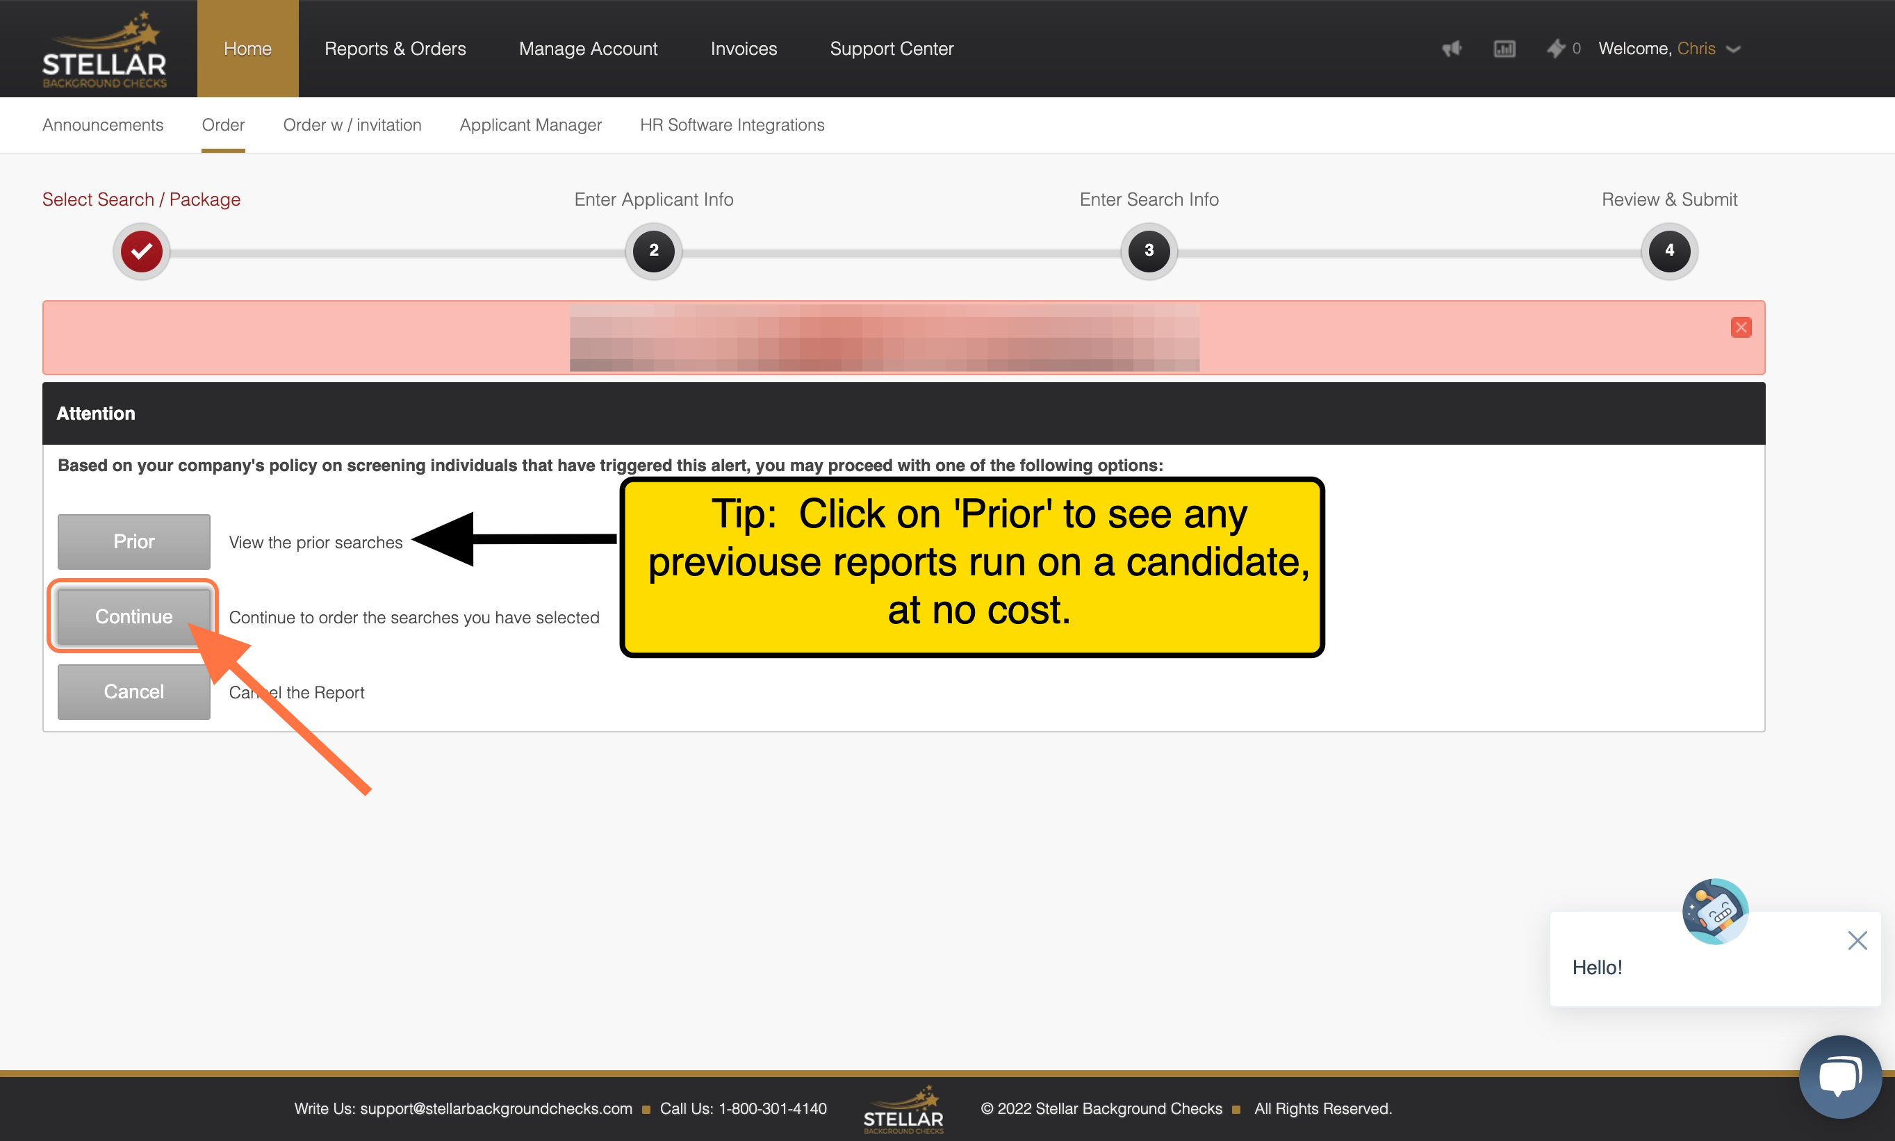Image resolution: width=1895 pixels, height=1141 pixels.
Task: Go to step 1 checkmark circle
Action: click(142, 251)
